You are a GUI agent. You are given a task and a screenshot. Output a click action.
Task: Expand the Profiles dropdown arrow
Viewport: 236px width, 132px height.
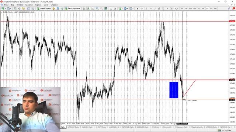pos(11,8)
